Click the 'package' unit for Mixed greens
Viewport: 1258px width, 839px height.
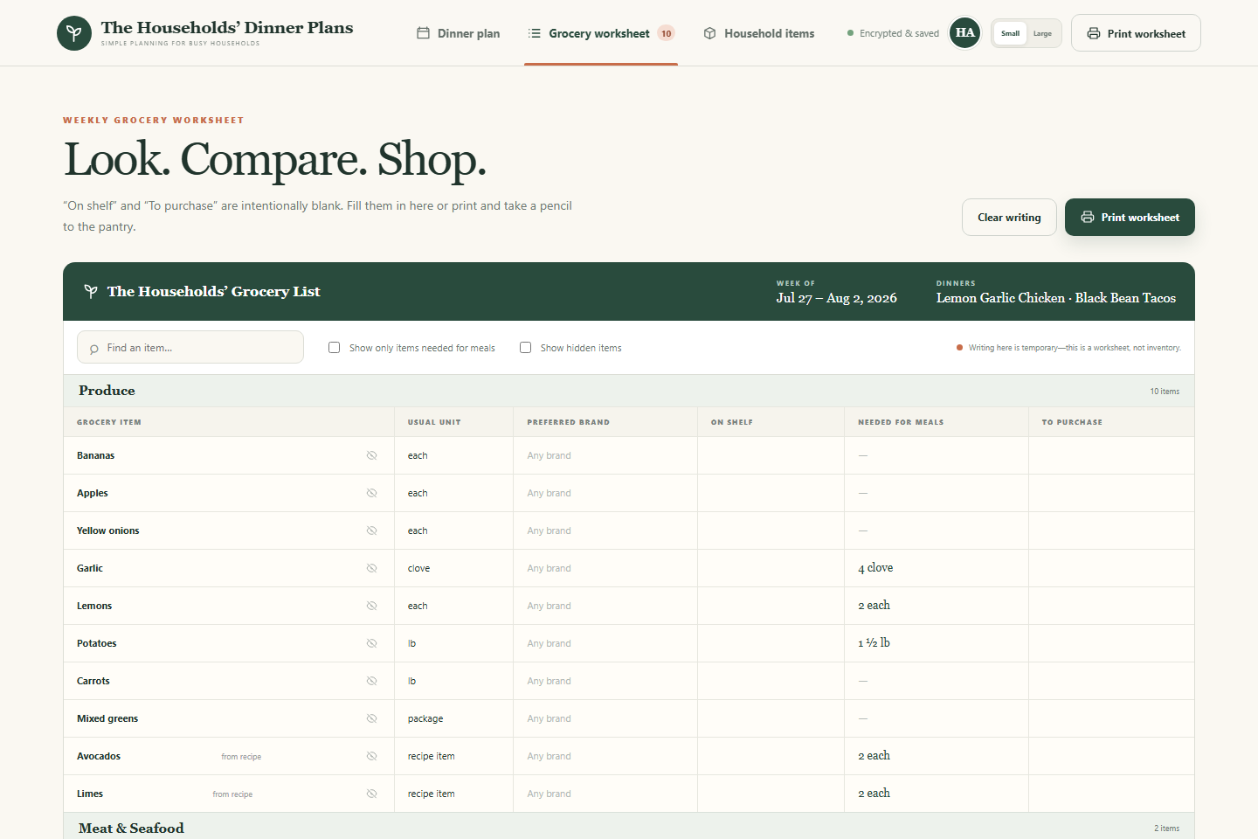click(425, 718)
